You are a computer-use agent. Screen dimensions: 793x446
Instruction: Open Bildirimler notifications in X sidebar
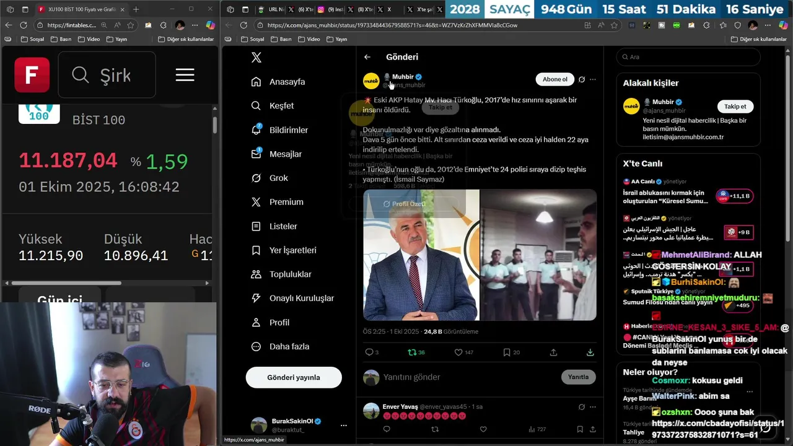pyautogui.click(x=279, y=130)
